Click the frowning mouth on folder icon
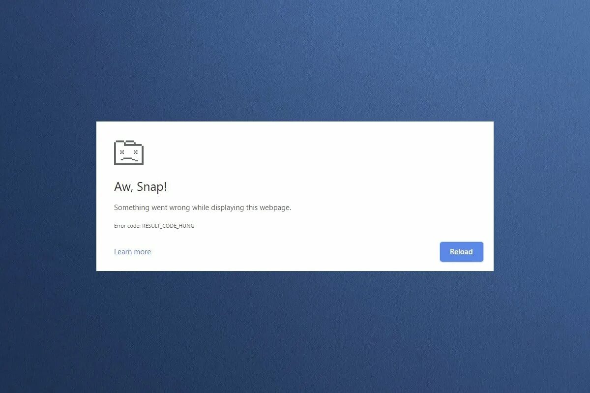The width and height of the screenshot is (590, 393). (x=129, y=159)
